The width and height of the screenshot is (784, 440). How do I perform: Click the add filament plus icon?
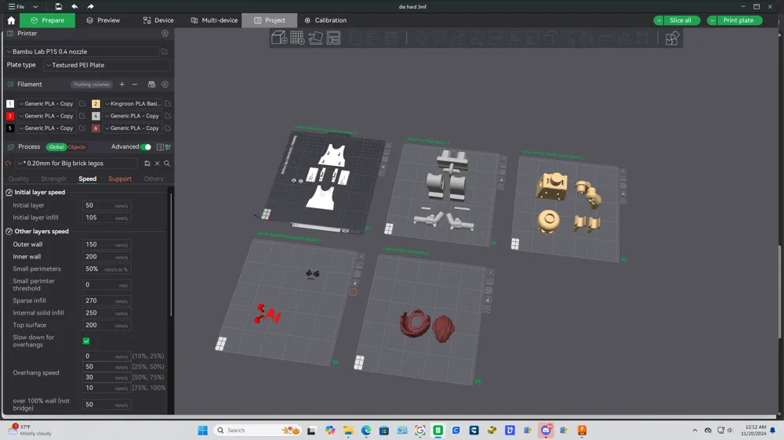[x=122, y=85]
